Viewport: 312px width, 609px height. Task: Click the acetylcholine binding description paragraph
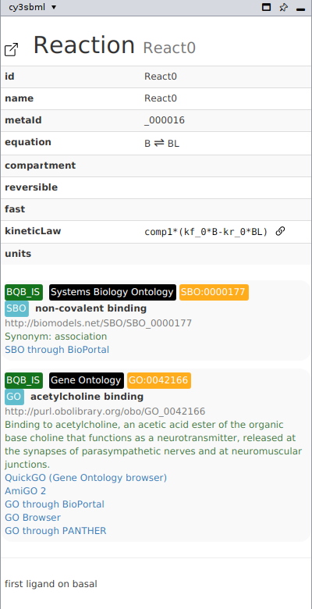click(x=154, y=444)
